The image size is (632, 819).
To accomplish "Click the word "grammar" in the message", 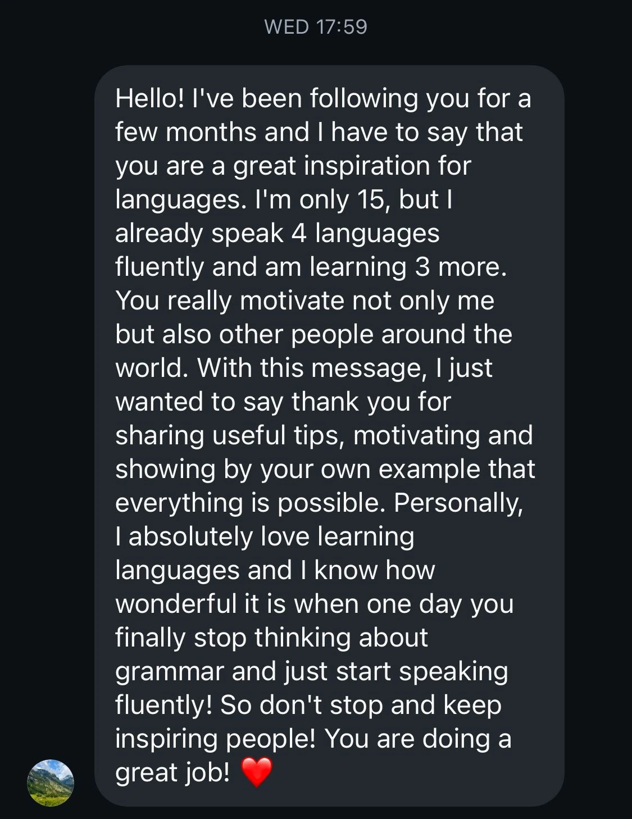I will tap(169, 671).
